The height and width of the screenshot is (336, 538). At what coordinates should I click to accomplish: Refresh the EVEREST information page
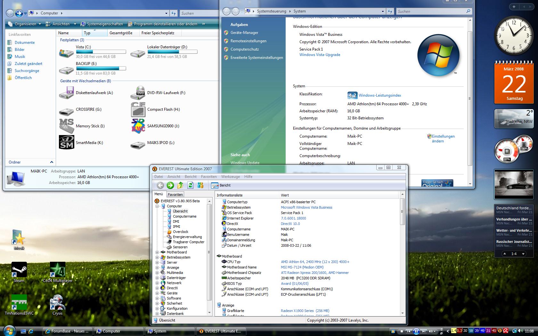[190, 185]
